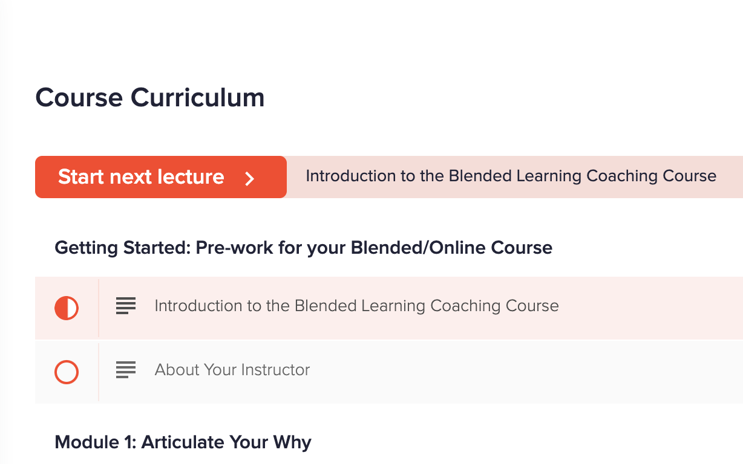The image size is (743, 464).
Task: Click the Course Curriculum heading
Action: pos(150,98)
